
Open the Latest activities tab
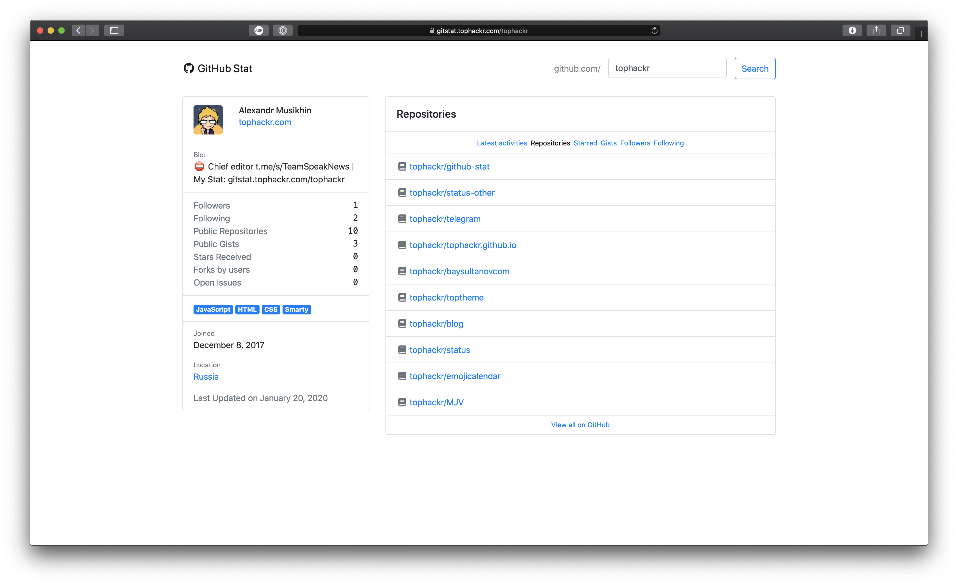[x=502, y=143]
